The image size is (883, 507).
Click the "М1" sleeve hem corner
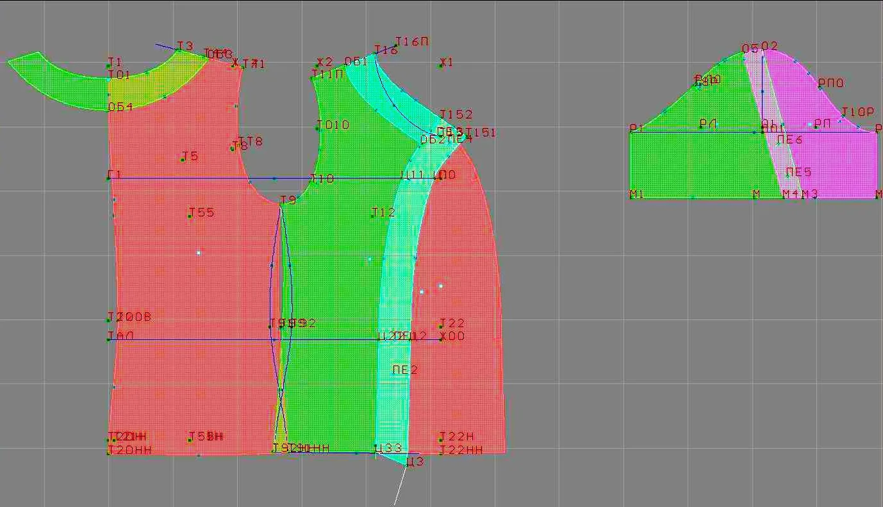636,194
